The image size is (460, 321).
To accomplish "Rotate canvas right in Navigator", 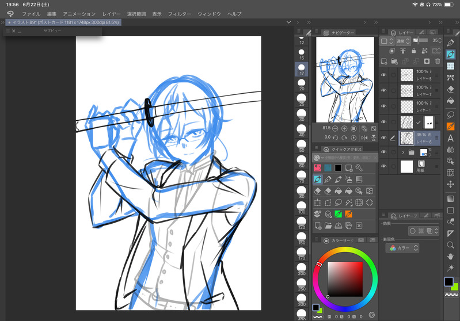I will tap(344, 137).
